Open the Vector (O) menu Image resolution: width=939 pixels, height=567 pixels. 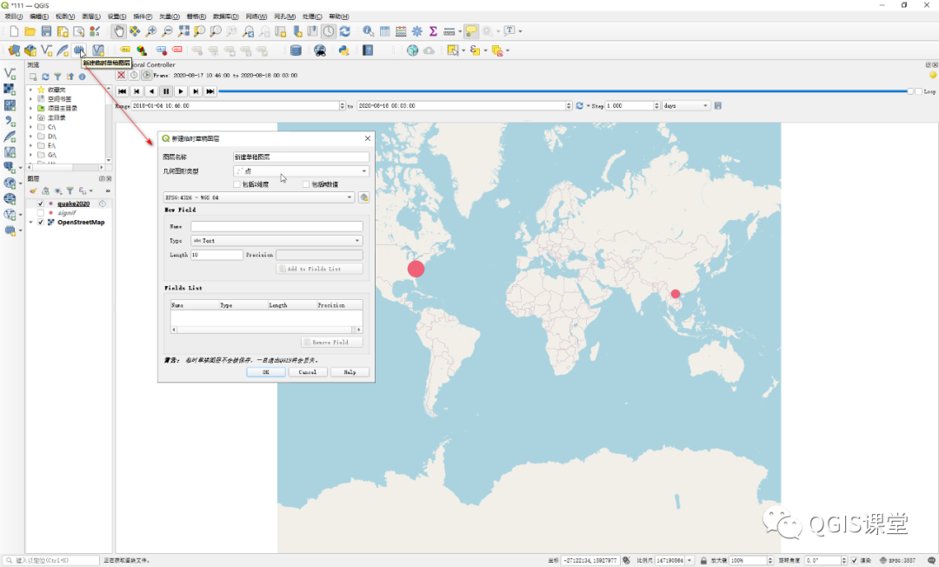click(170, 17)
